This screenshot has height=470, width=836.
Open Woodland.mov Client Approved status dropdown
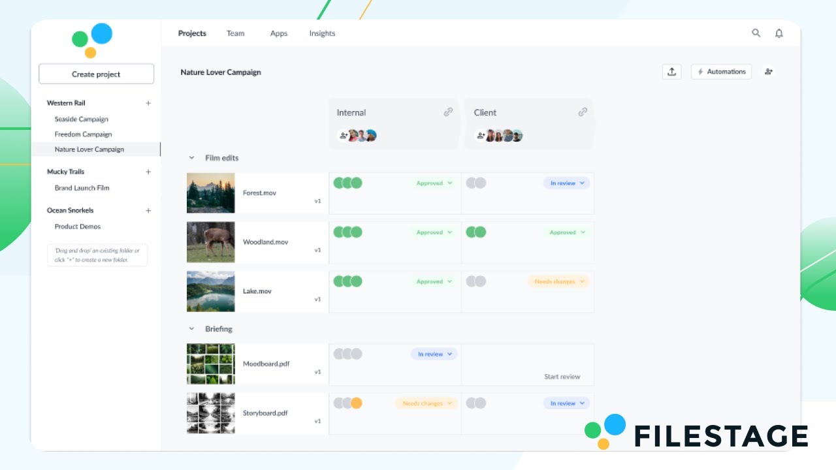point(566,232)
